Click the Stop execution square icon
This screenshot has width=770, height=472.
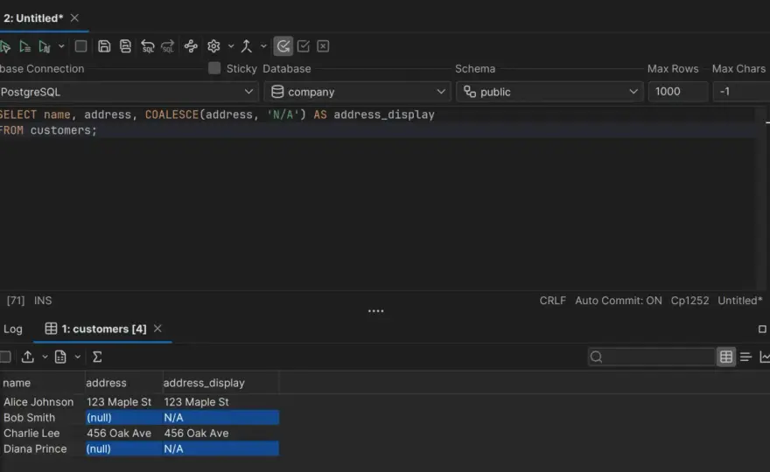pos(81,46)
